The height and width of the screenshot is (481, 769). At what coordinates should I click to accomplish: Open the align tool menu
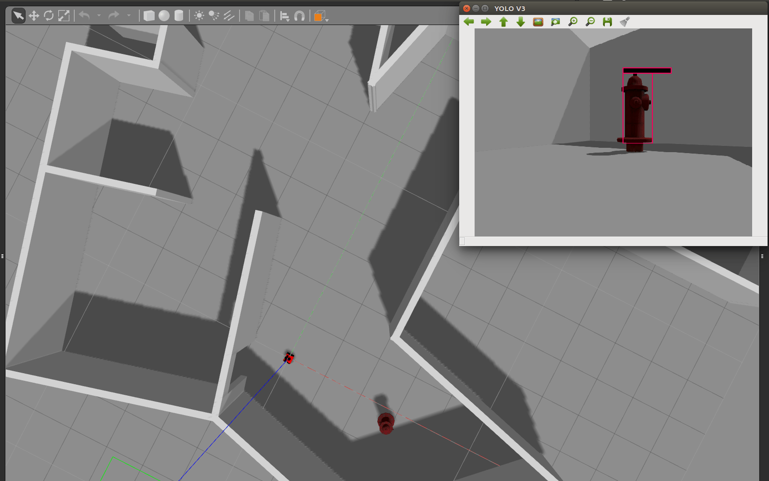[x=285, y=16]
